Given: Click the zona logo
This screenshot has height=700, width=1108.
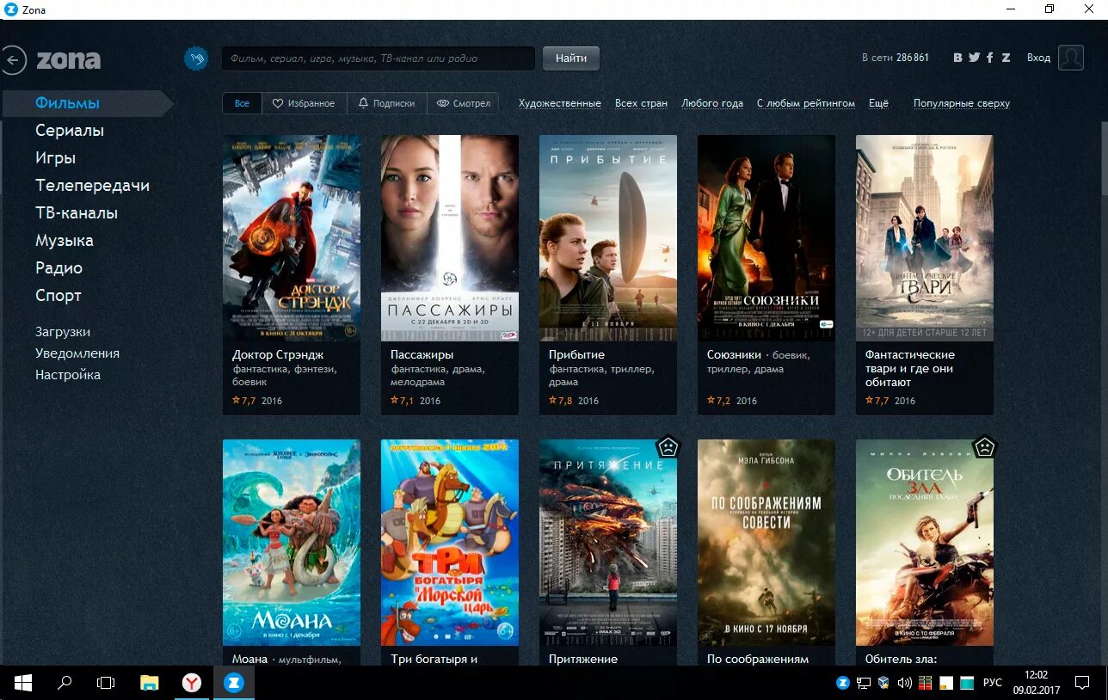Looking at the screenshot, I should tap(69, 60).
